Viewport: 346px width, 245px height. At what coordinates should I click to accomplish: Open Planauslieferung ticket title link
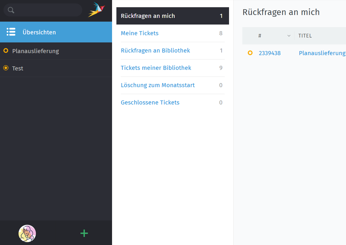[x=322, y=53]
